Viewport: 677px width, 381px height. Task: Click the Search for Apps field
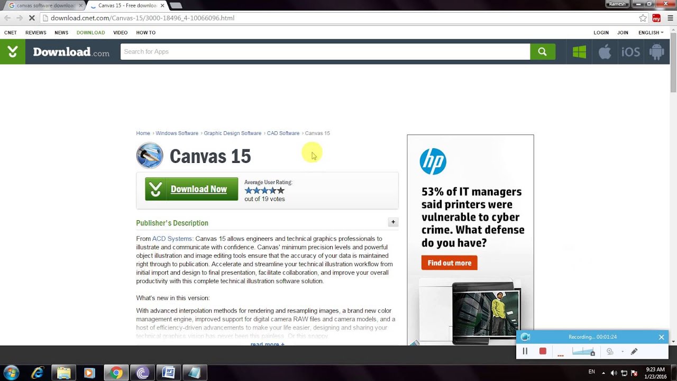tap(325, 51)
